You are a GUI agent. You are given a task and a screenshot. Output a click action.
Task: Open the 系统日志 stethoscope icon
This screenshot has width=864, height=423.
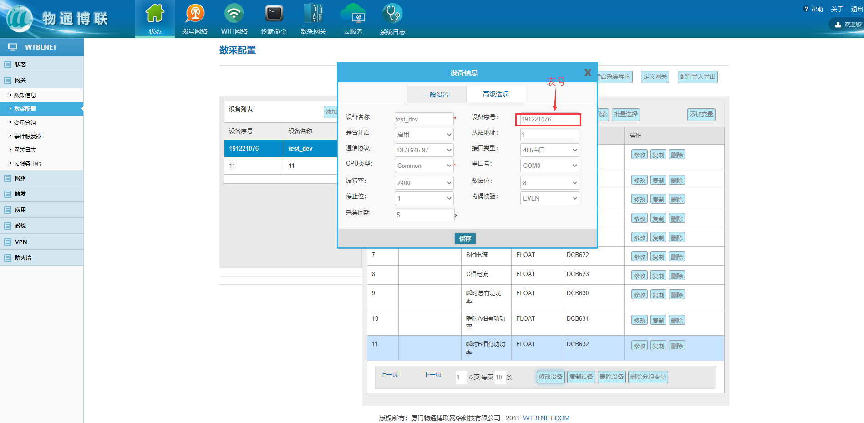[392, 14]
